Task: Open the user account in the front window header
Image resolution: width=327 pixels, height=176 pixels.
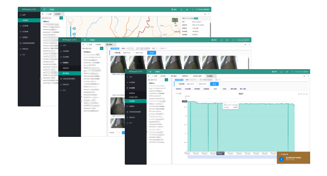Action: [x=302, y=72]
